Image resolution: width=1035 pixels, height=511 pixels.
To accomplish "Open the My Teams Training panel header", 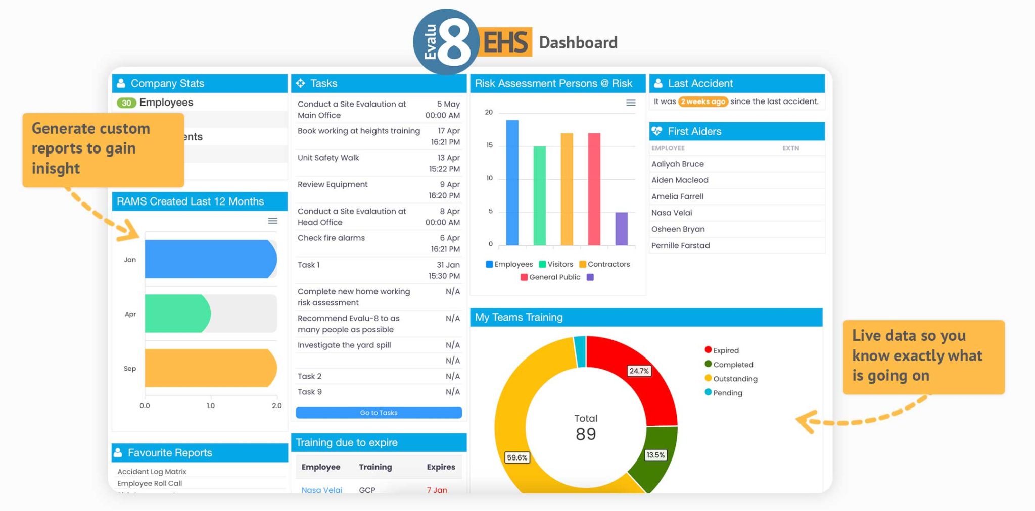I will tap(519, 317).
